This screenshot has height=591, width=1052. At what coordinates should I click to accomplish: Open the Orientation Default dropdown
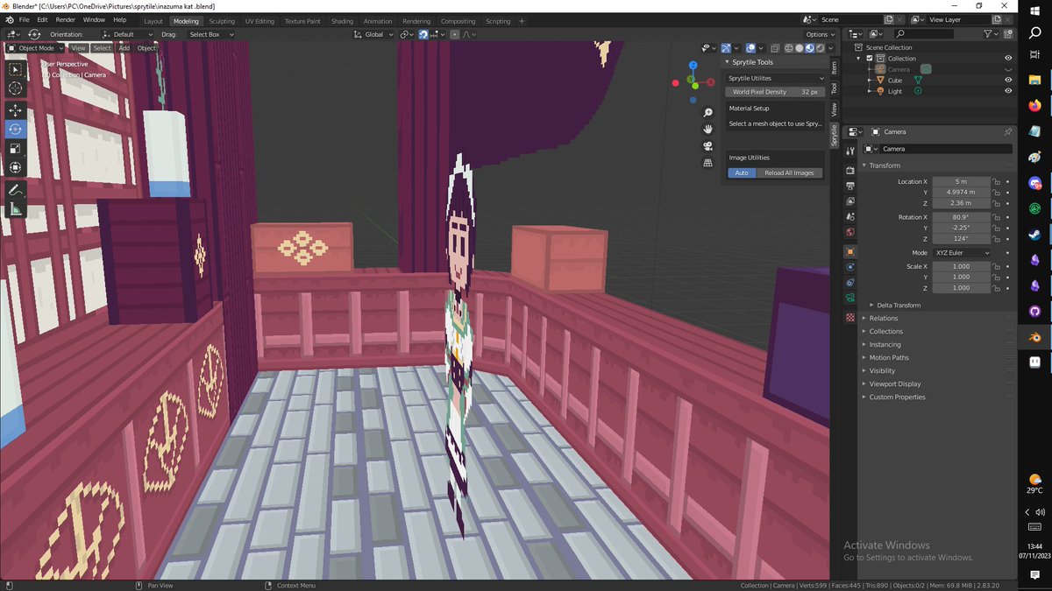127,34
